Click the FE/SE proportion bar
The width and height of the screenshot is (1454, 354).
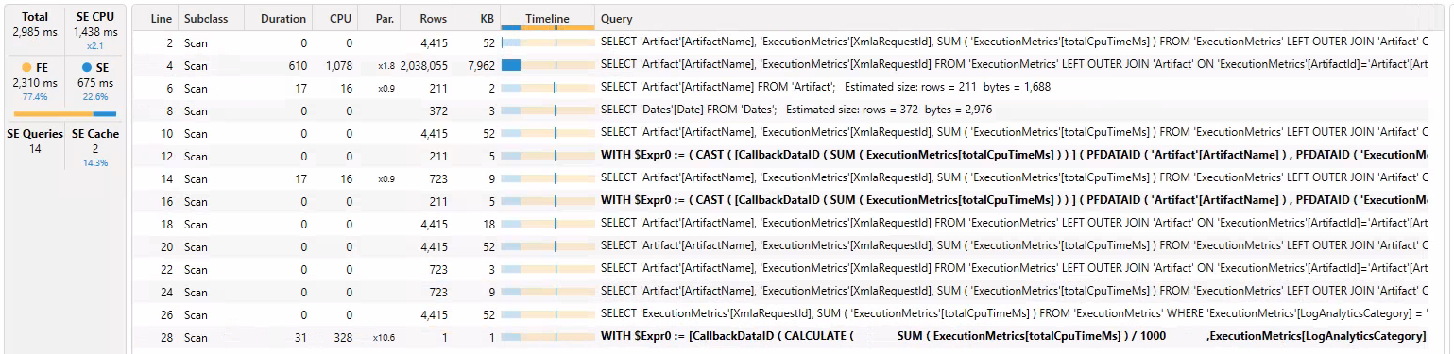pyautogui.click(x=65, y=114)
